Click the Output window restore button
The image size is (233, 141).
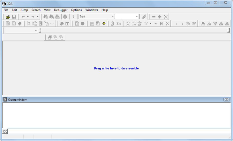(226, 100)
